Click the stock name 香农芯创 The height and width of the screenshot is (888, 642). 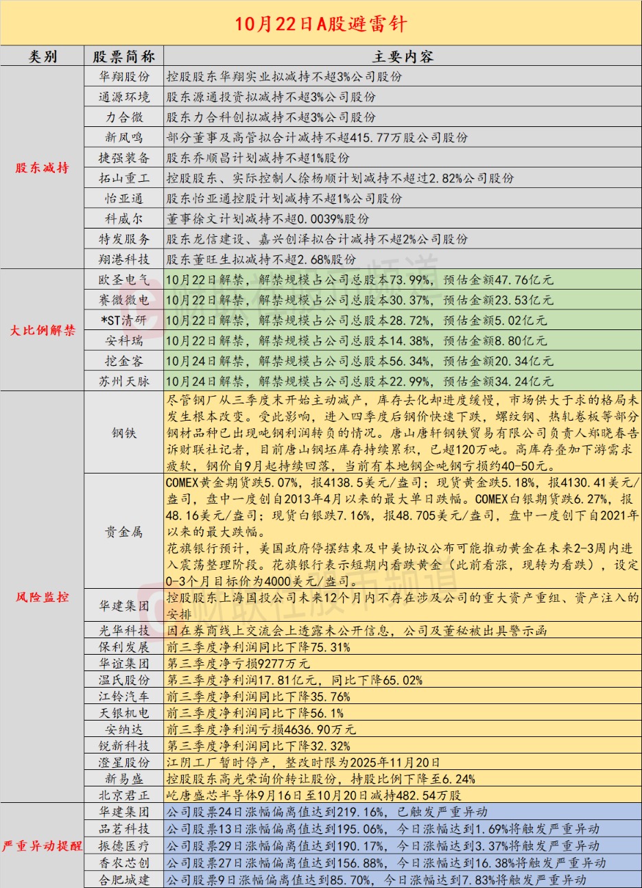pyautogui.click(x=124, y=863)
